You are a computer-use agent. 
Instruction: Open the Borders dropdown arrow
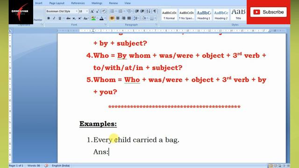tap(156, 18)
